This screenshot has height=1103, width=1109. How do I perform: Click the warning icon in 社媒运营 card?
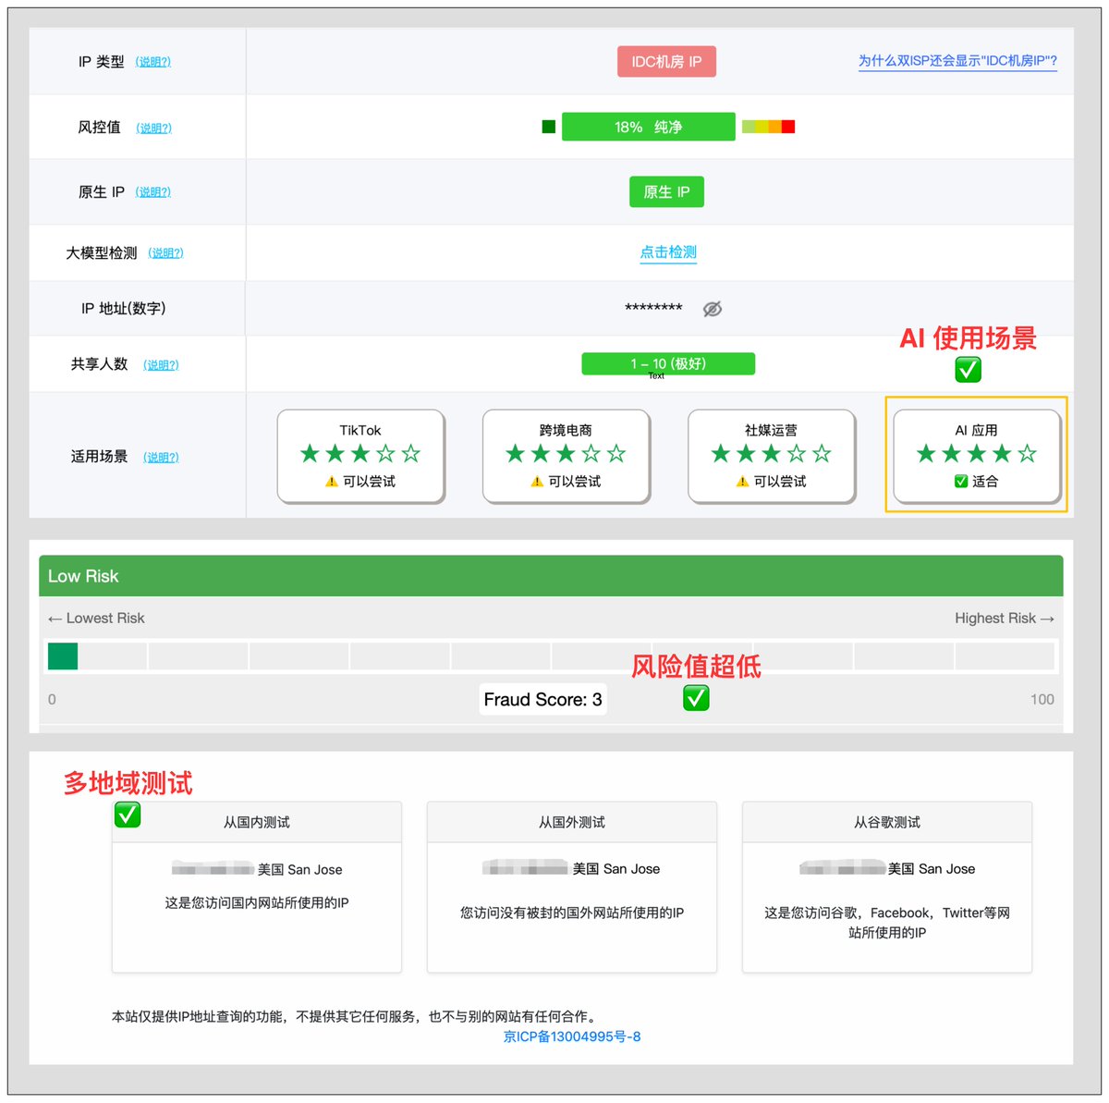(x=742, y=482)
